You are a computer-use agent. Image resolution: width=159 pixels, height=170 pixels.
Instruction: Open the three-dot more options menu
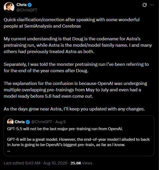coord(152,5)
